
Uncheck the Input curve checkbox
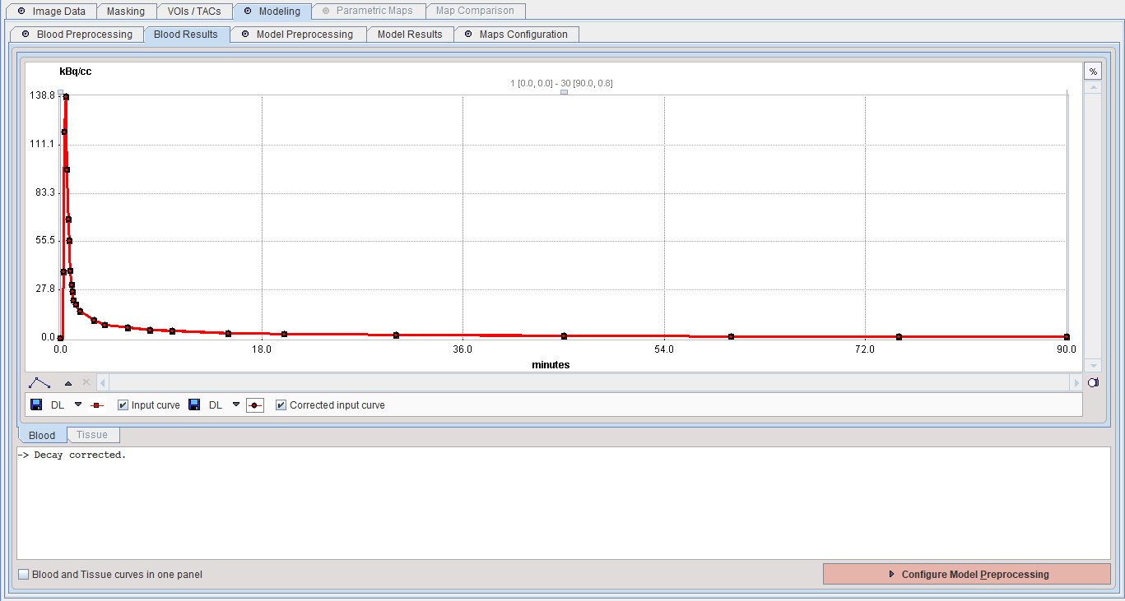pyautogui.click(x=123, y=405)
